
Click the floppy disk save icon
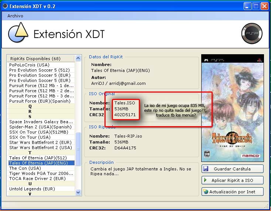206,169
